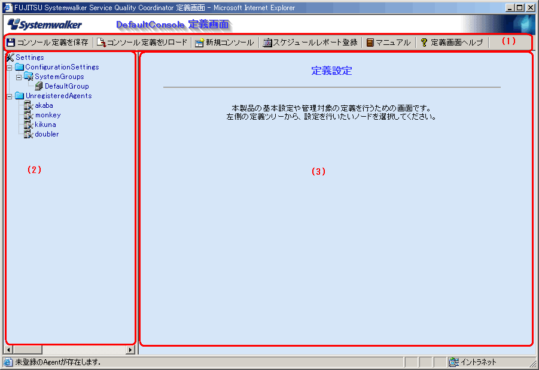Viewport: 539px width, 370px height.
Task: Click the DefaultConsole 定義画面 title text
Action: [172, 25]
